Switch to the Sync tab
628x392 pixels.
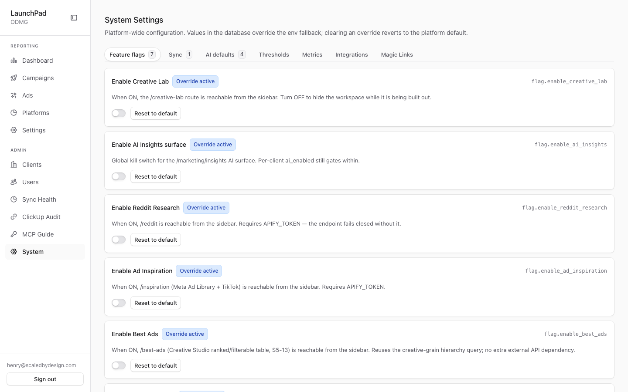pyautogui.click(x=180, y=54)
